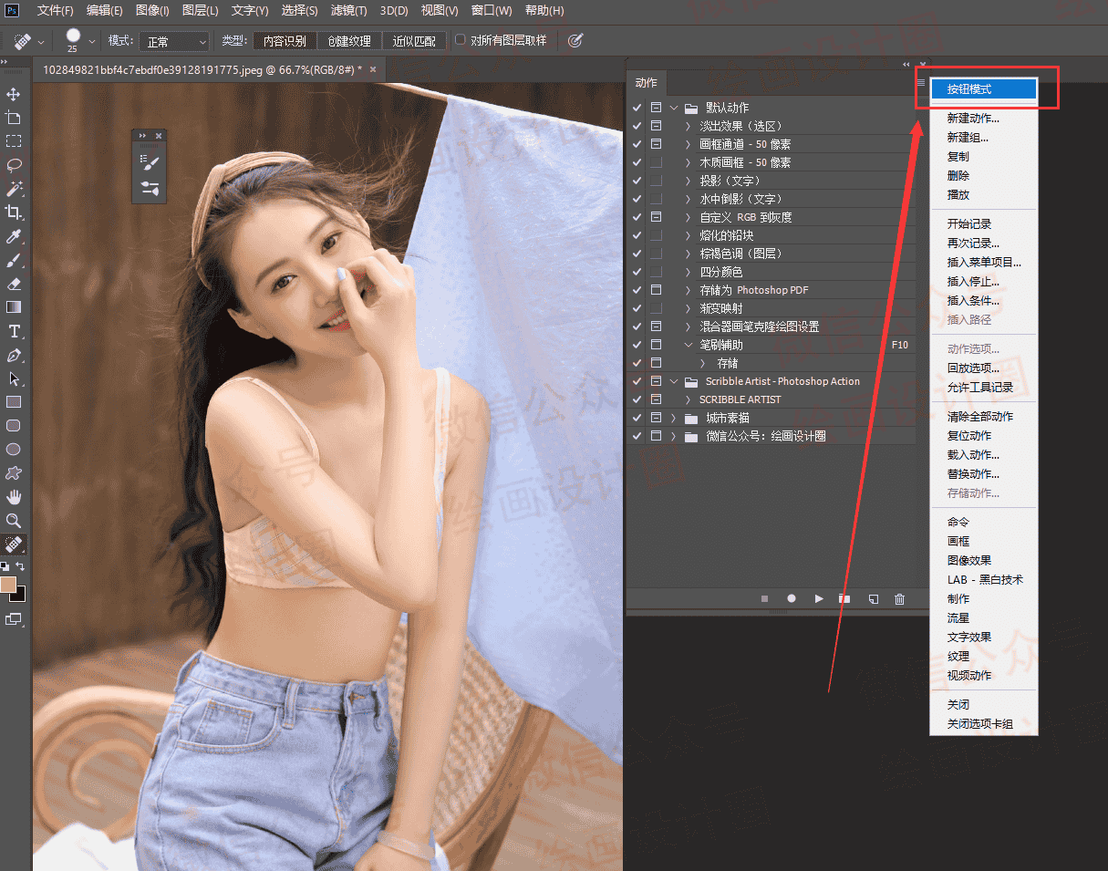The width and height of the screenshot is (1108, 871).
Task: Select the Lasso tool
Action: point(14,165)
